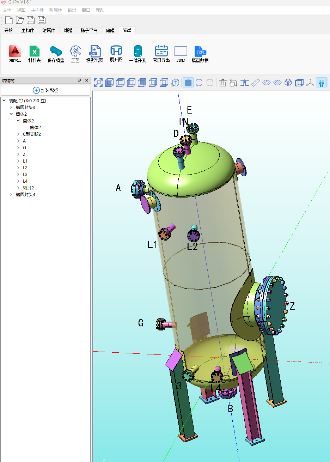Open the 窗口 menu
The image size is (330, 462).
click(x=86, y=10)
